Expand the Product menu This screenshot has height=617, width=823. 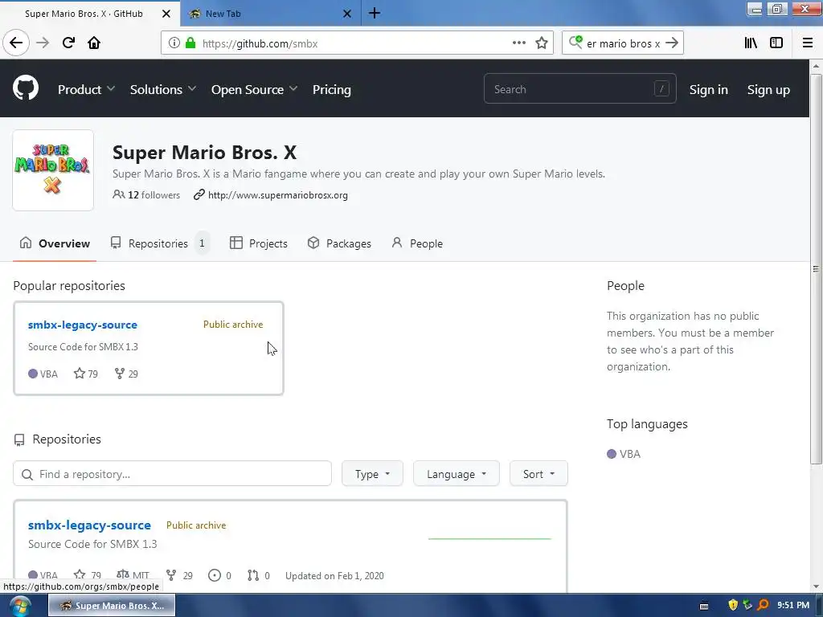click(86, 90)
